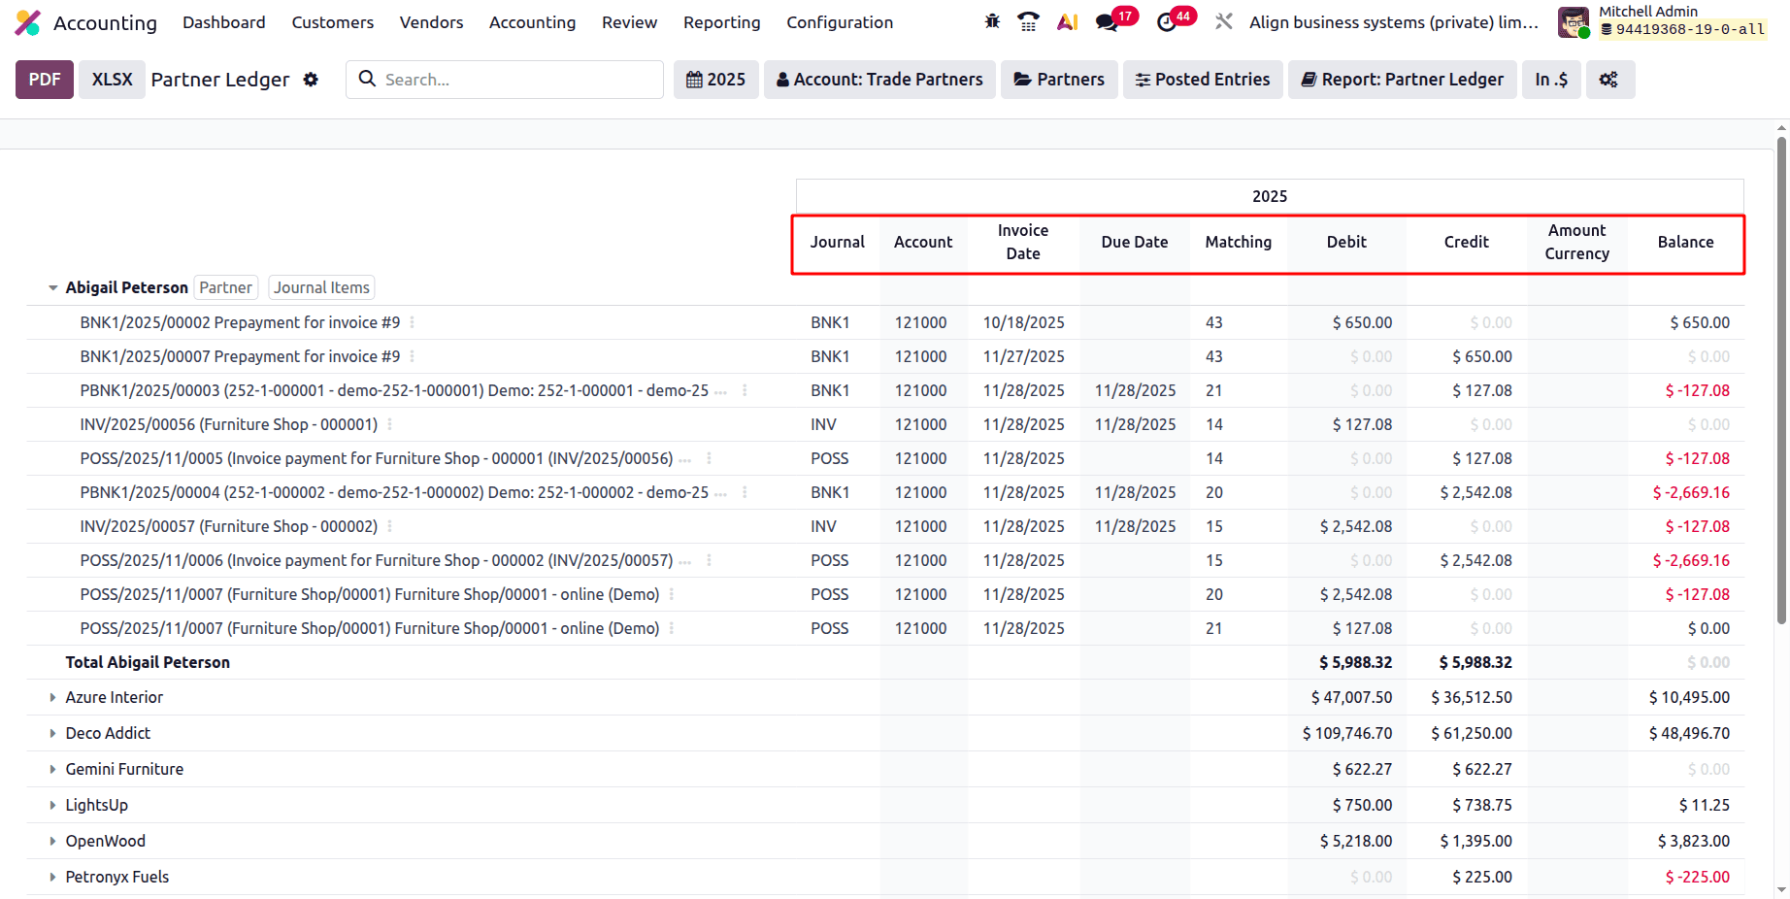Click gear icon beside Partner Ledger title
1790x899 pixels.
click(x=311, y=80)
